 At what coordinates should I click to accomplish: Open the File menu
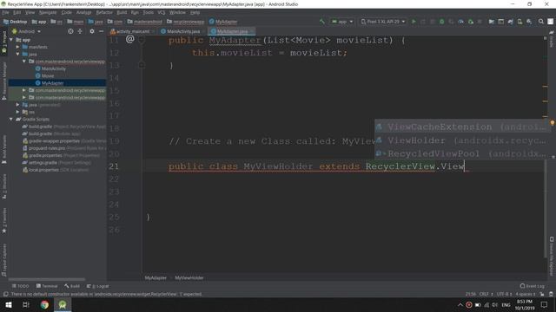point(6,12)
